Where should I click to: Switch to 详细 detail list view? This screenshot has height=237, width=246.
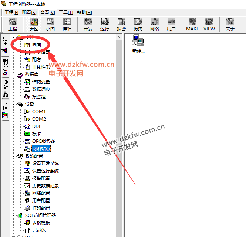click(x=67, y=24)
